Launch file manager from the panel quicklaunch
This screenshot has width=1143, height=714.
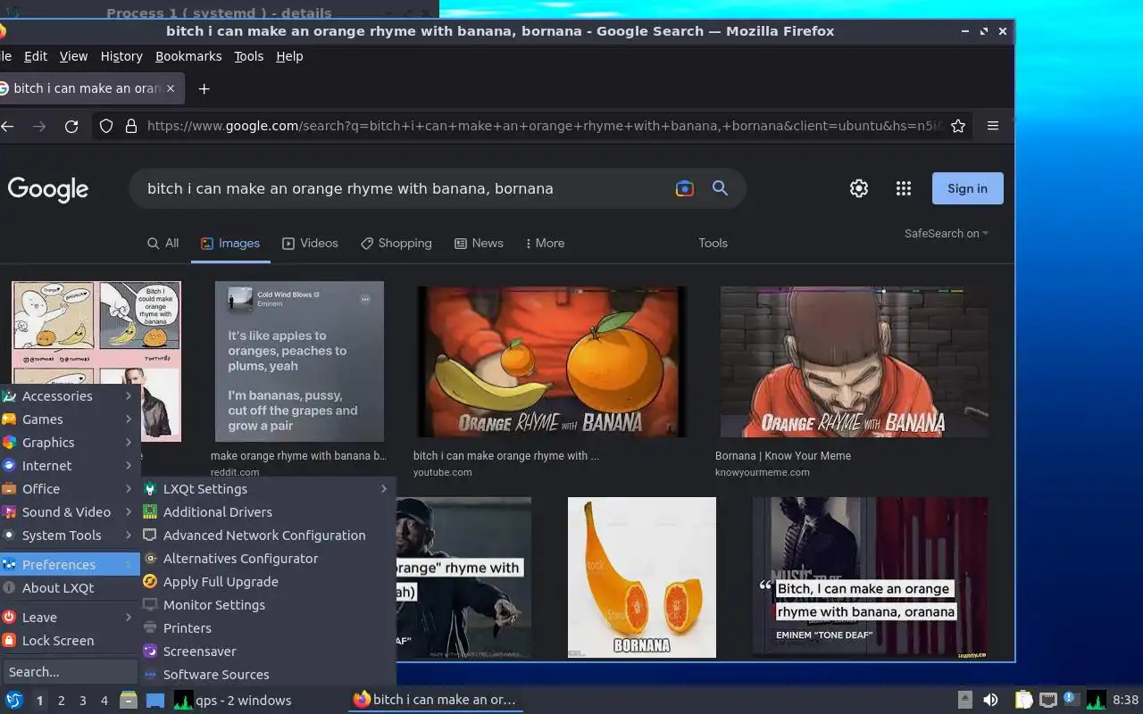point(129,700)
